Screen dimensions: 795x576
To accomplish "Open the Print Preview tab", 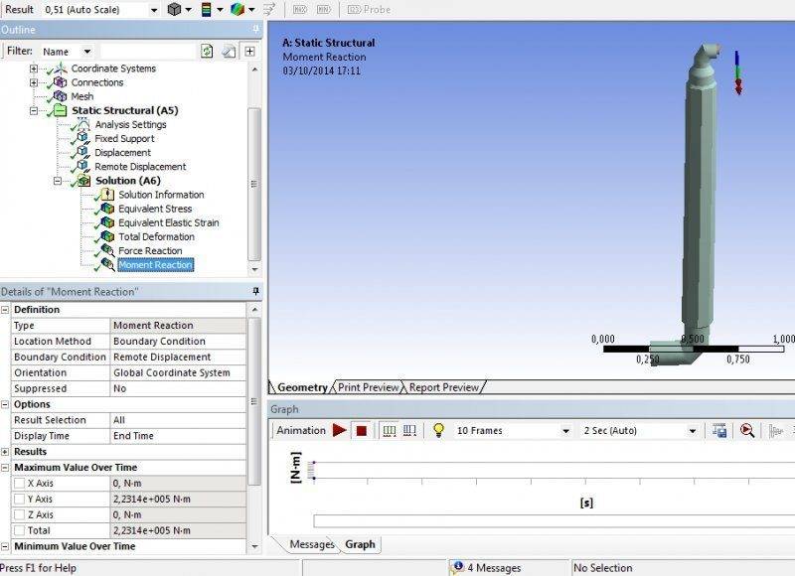I will [x=369, y=387].
